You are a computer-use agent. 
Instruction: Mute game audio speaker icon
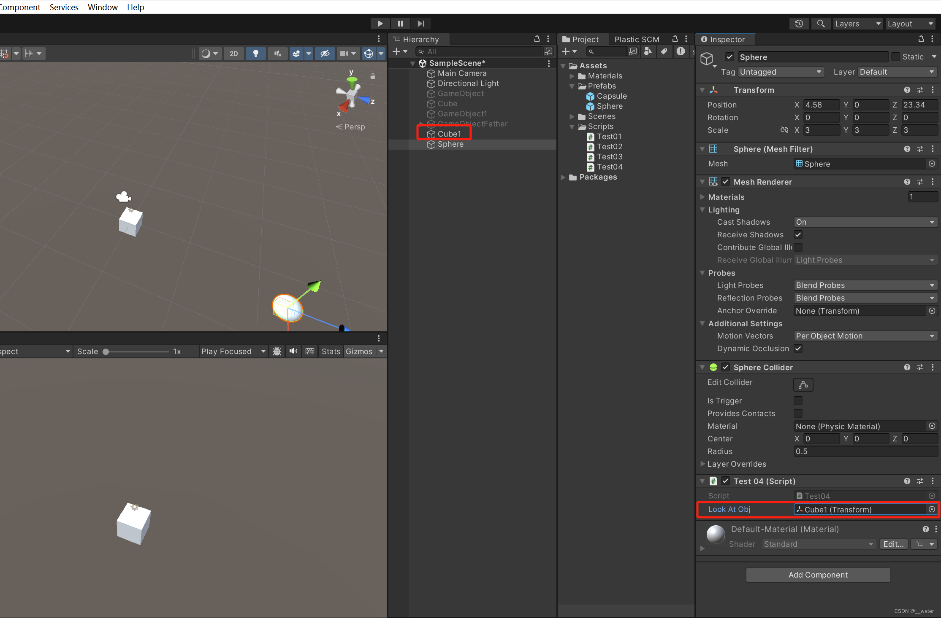click(x=293, y=351)
